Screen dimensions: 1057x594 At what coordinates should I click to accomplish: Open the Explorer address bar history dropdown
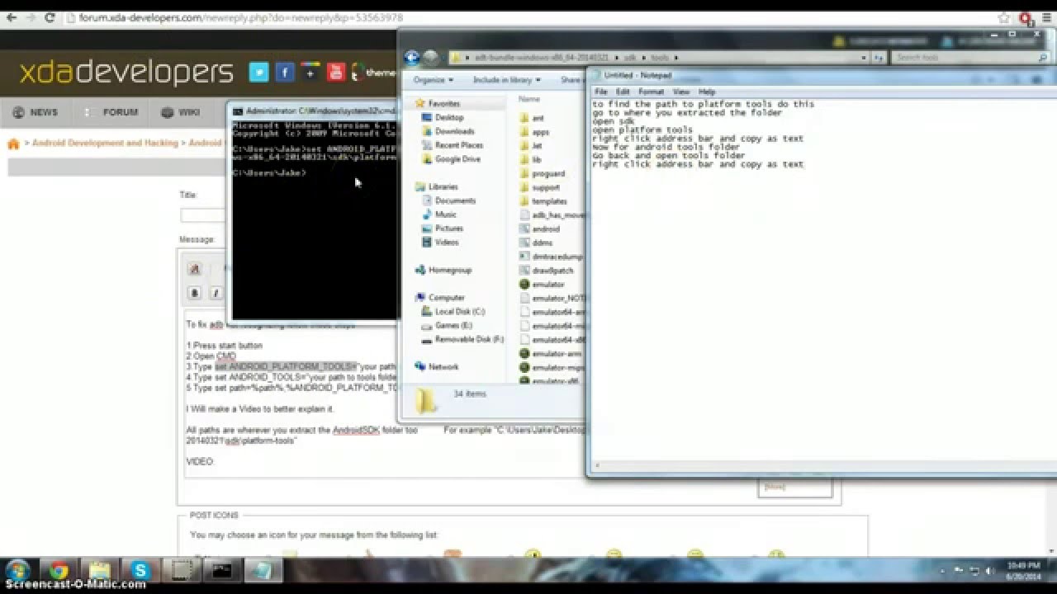tap(864, 58)
